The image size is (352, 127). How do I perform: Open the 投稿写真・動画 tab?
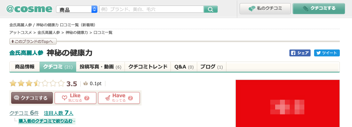point(100,67)
